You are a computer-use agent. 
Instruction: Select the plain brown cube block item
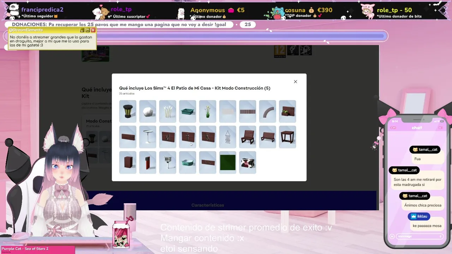(128, 162)
